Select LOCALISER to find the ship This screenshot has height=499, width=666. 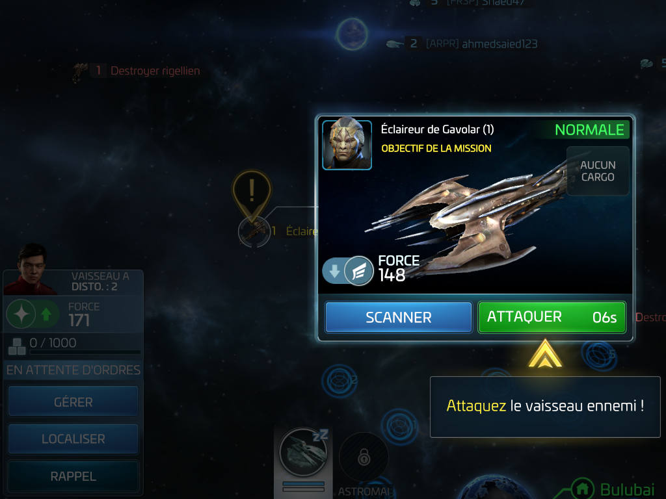[x=73, y=439]
